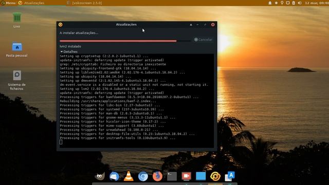The height and width of the screenshot is (185, 329).
Task: Open the display tray icon
Action: point(288,3)
